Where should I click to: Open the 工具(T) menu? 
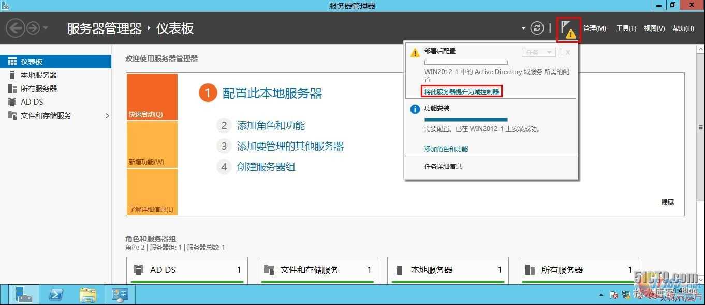[626, 28]
